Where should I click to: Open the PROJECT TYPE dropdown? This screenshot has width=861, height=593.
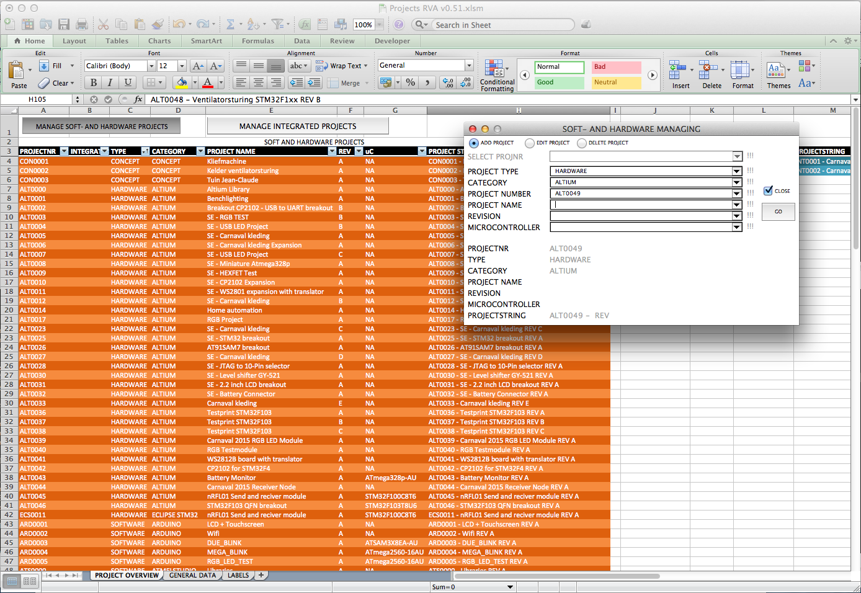(x=736, y=171)
